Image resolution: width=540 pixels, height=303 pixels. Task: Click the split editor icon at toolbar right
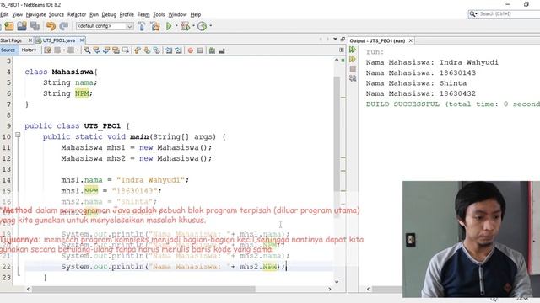[341, 50]
